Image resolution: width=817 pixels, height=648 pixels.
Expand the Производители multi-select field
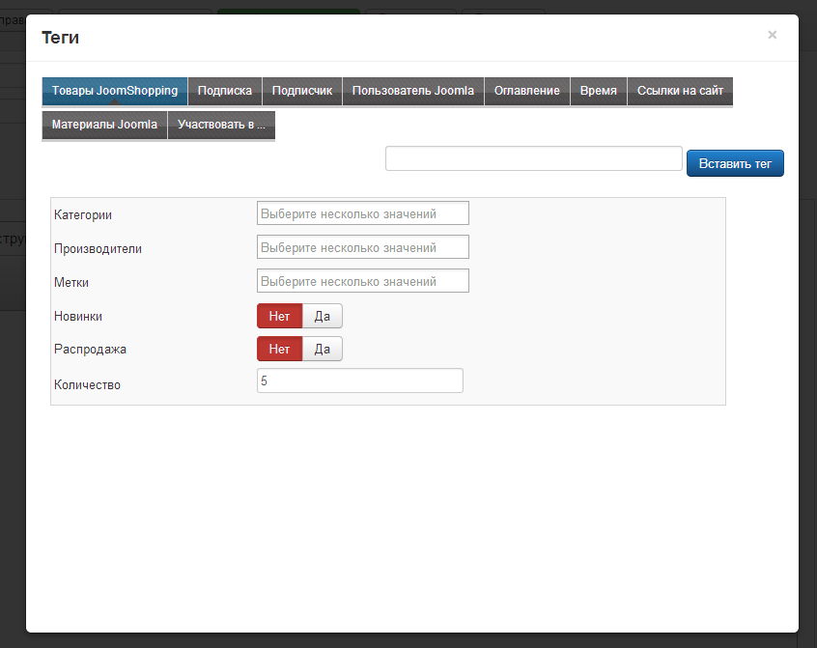(362, 247)
